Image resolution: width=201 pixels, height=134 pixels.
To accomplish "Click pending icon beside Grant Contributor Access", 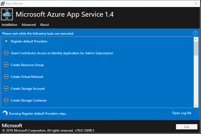I will [x=6, y=53].
